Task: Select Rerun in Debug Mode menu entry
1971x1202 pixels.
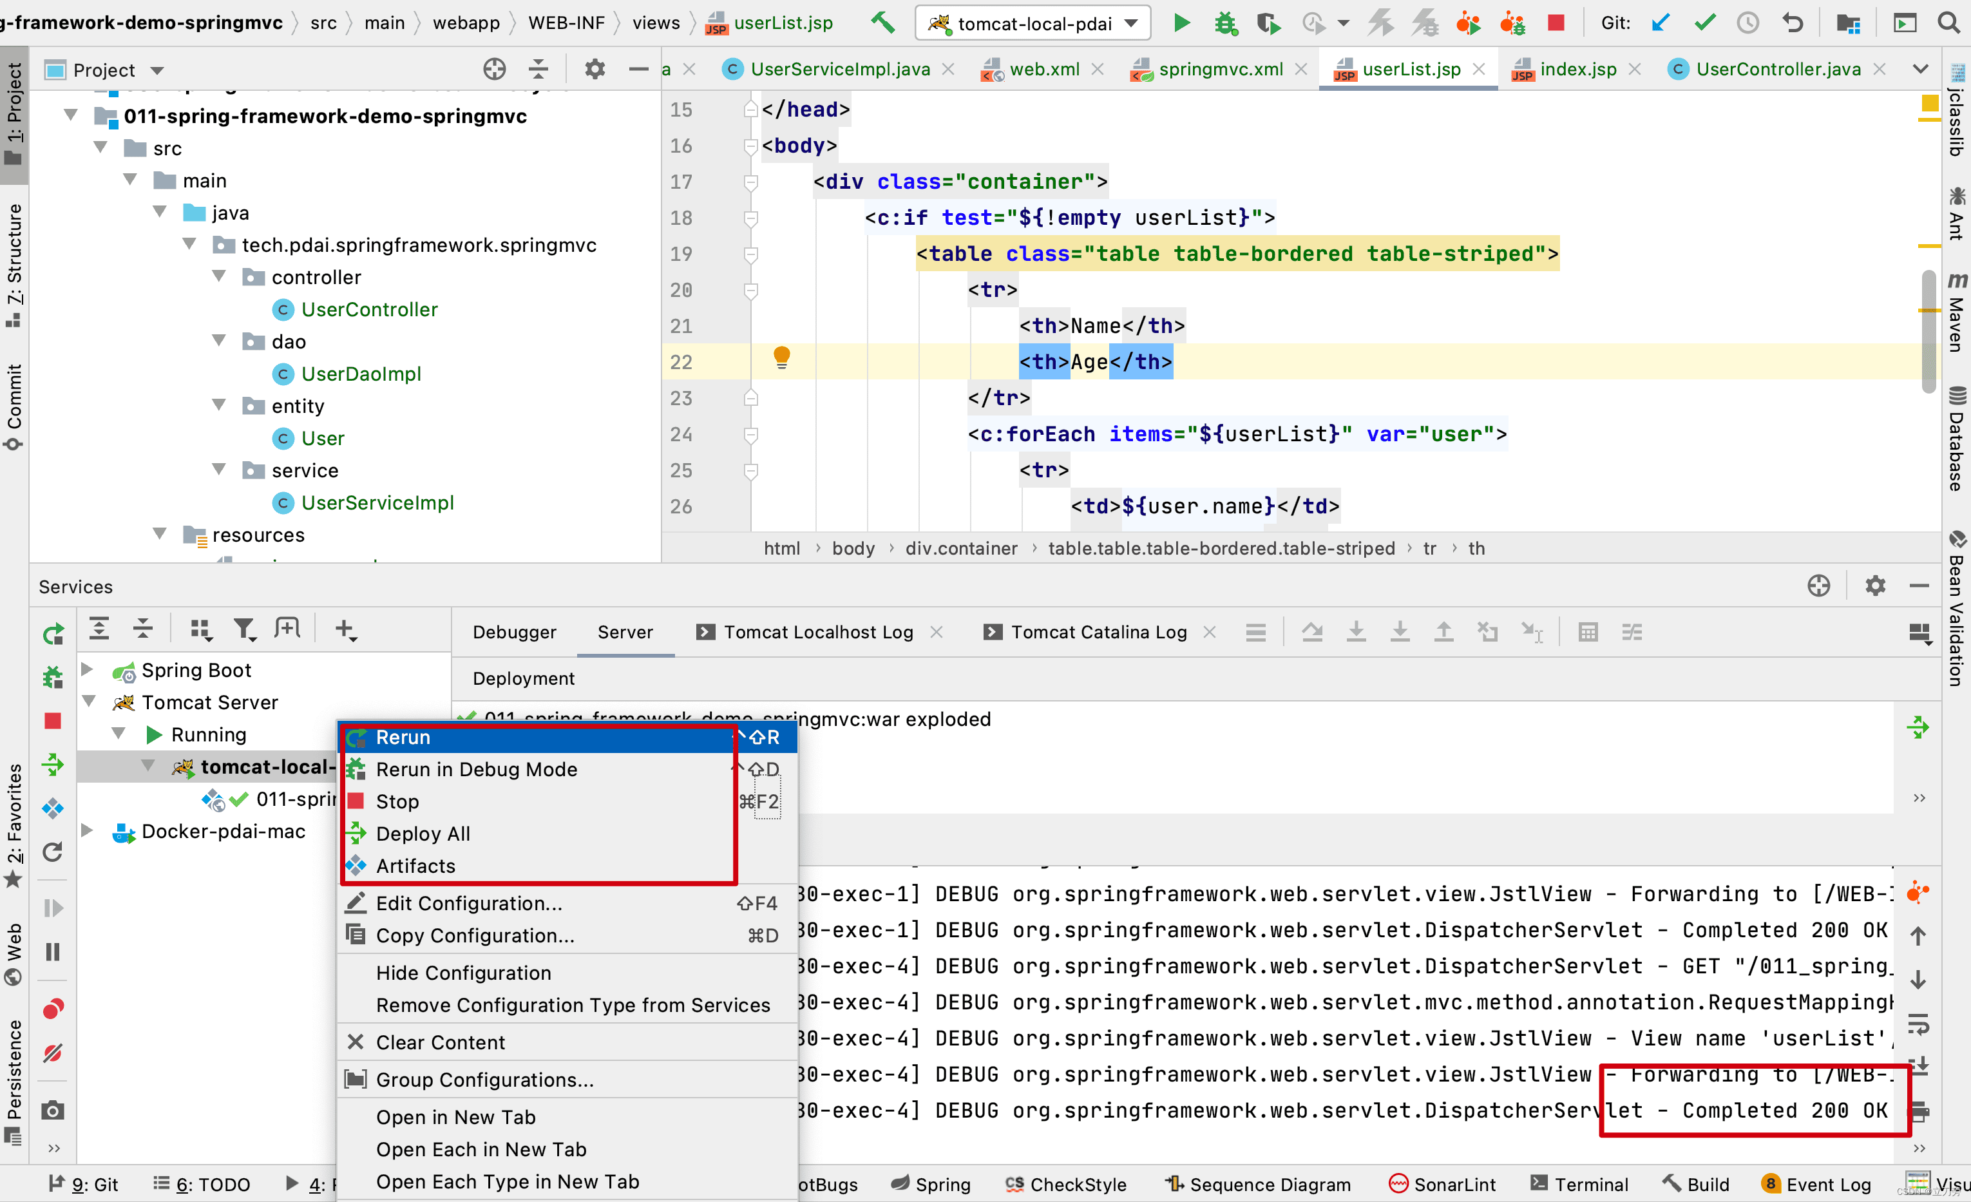Action: click(x=477, y=769)
